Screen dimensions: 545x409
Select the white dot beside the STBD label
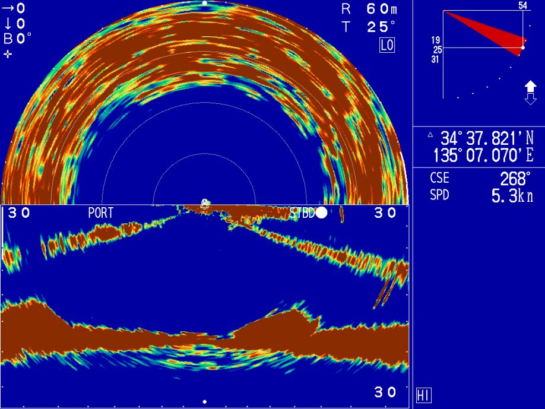[x=321, y=213]
